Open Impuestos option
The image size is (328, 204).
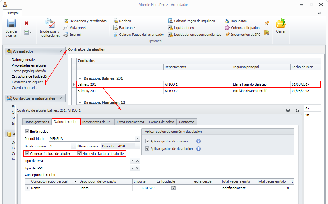(x=236, y=21)
